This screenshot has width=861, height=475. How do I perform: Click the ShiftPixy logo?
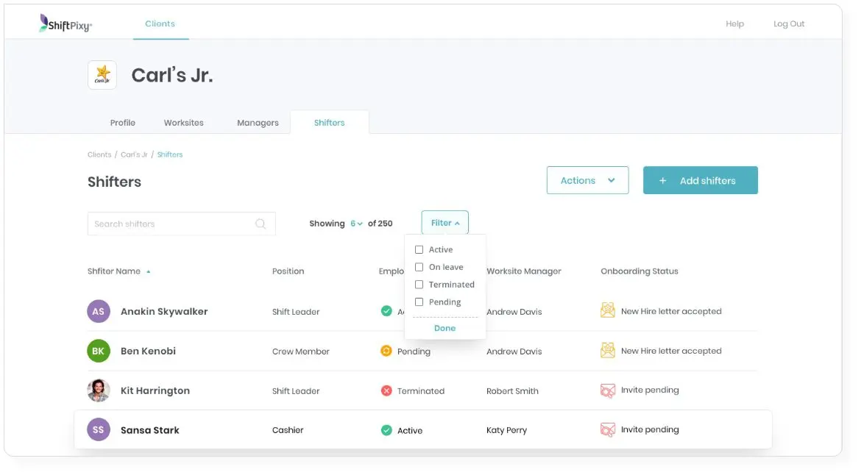(x=65, y=24)
